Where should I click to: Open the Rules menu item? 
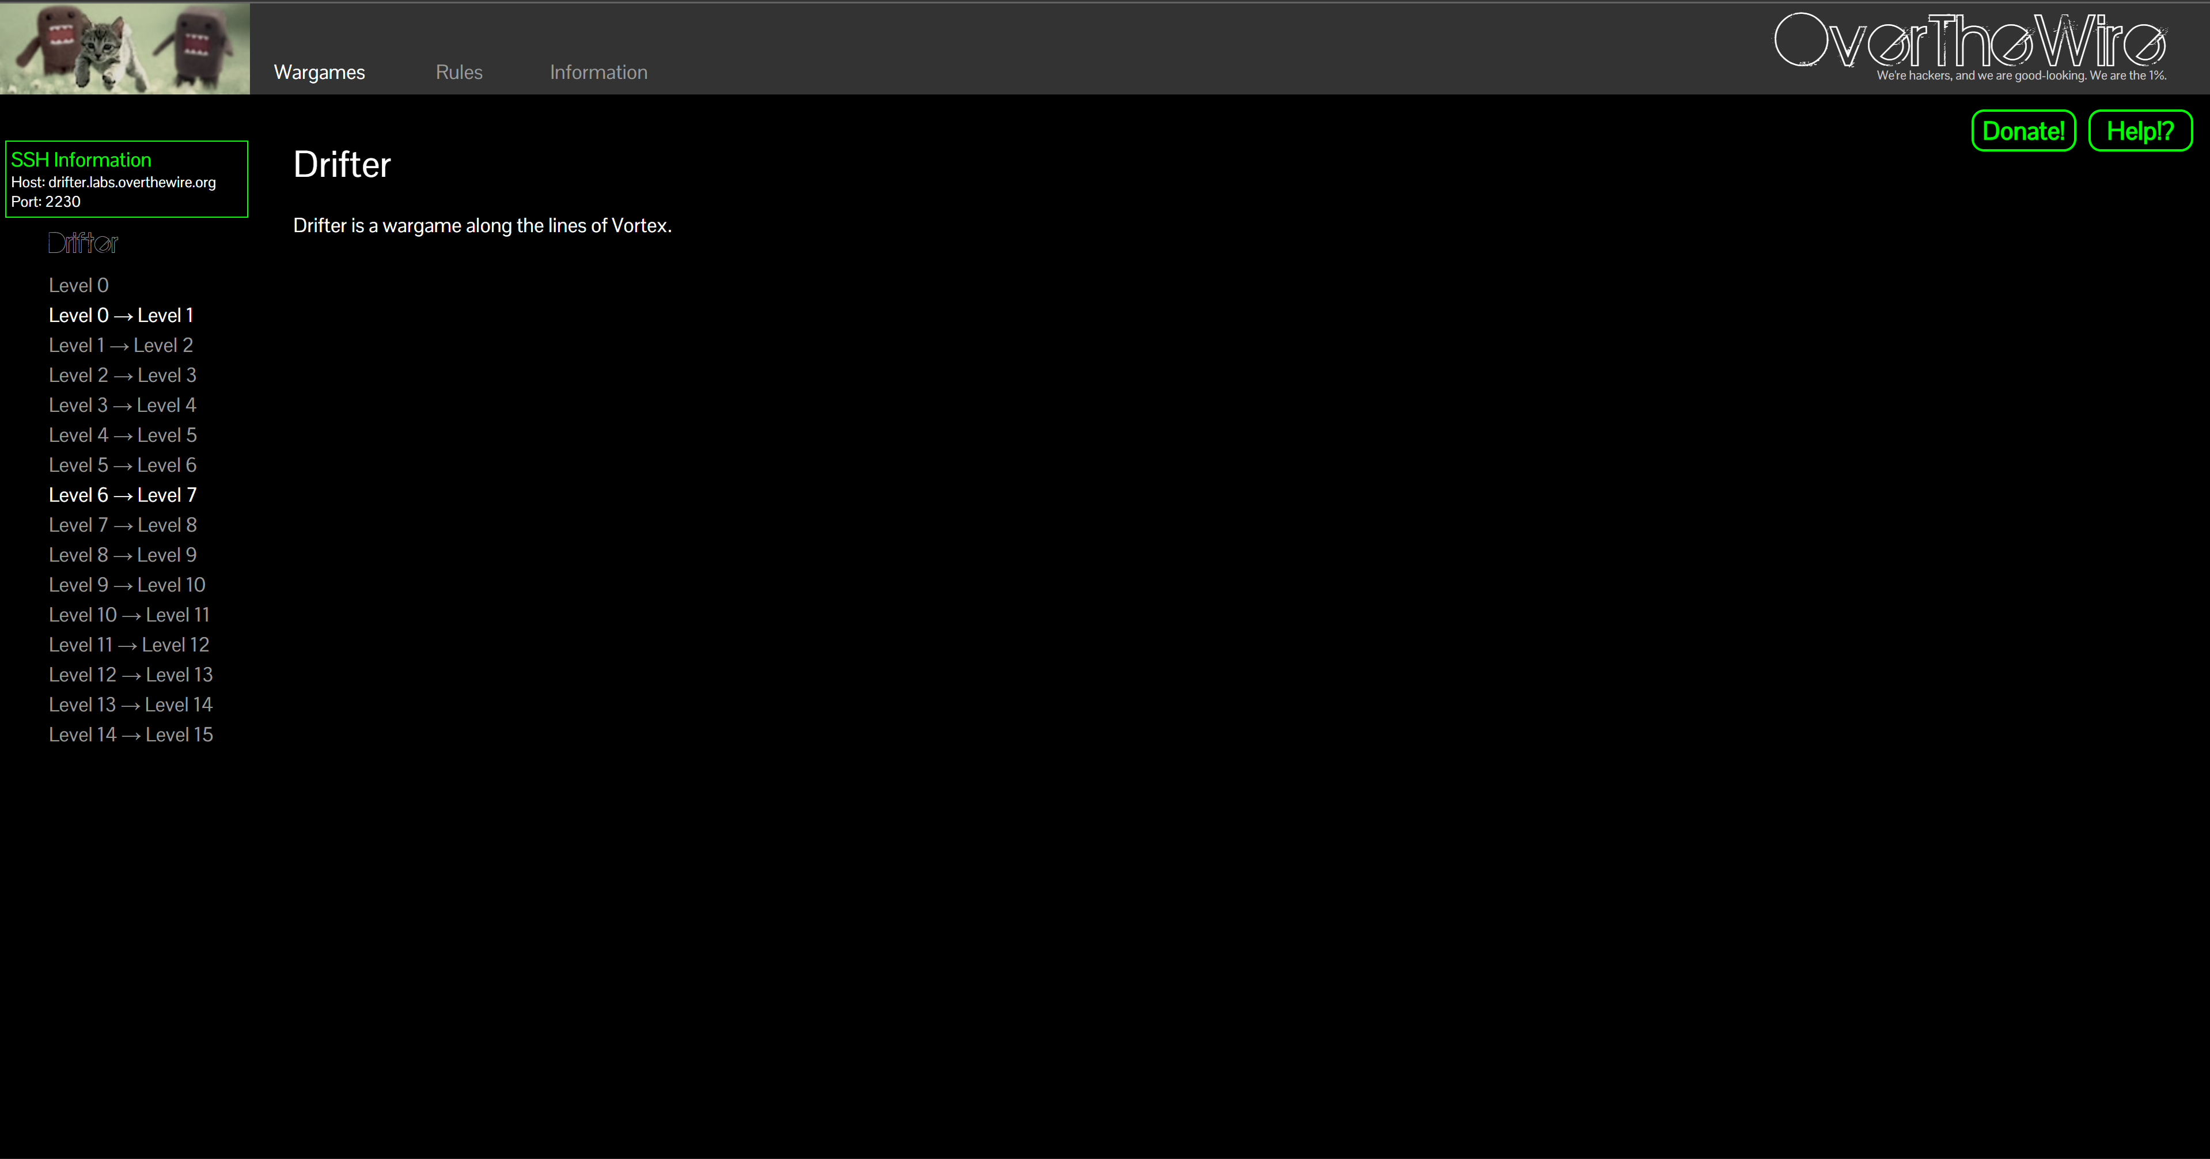pos(459,73)
